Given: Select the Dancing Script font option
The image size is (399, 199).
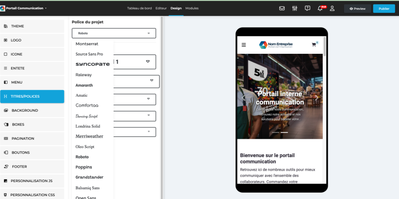Looking at the screenshot, I should click(x=86, y=116).
